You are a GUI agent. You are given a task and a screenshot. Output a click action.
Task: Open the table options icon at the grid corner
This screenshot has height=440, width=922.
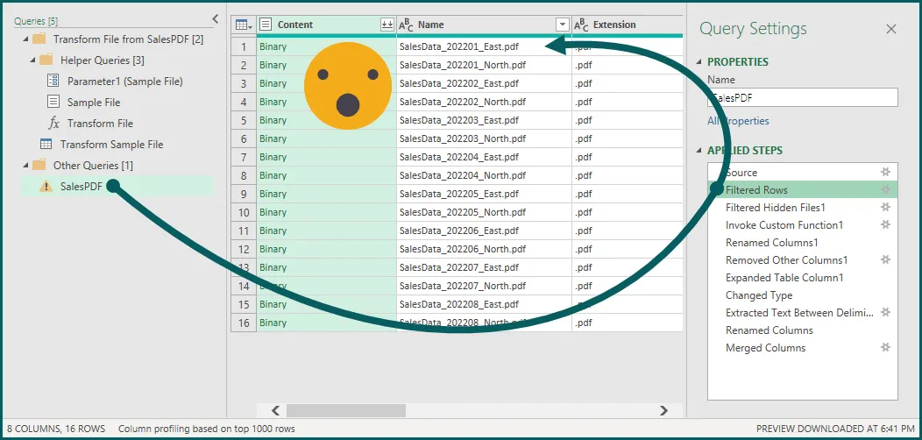(x=243, y=25)
